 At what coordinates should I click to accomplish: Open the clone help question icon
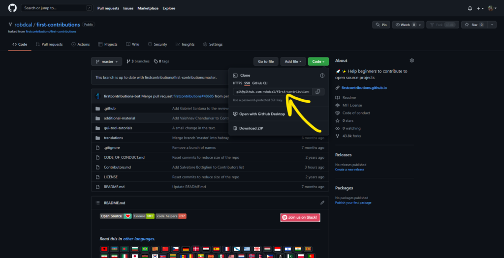[322, 75]
